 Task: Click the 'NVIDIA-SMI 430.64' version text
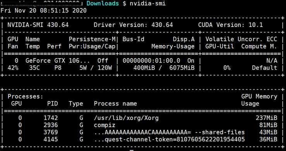click(x=38, y=25)
